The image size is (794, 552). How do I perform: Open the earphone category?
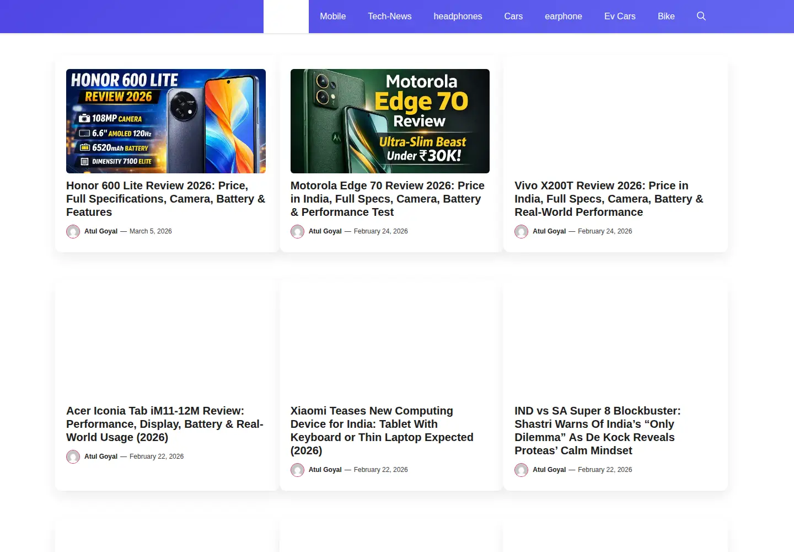pyautogui.click(x=564, y=17)
